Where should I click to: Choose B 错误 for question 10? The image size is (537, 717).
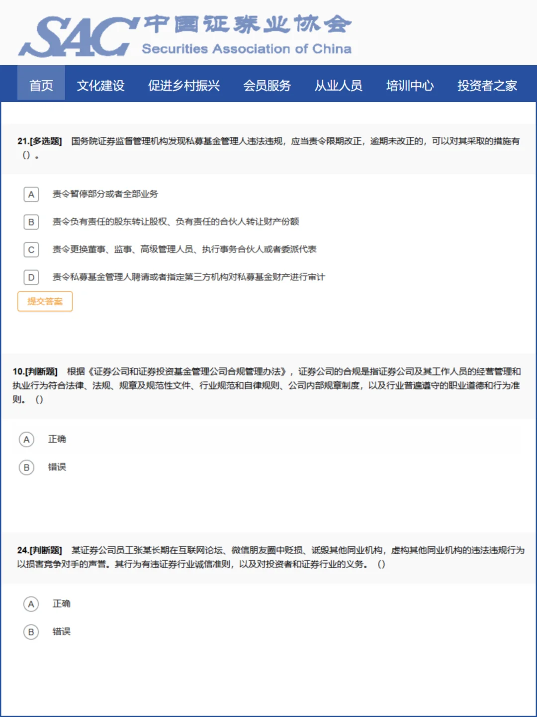point(26,468)
